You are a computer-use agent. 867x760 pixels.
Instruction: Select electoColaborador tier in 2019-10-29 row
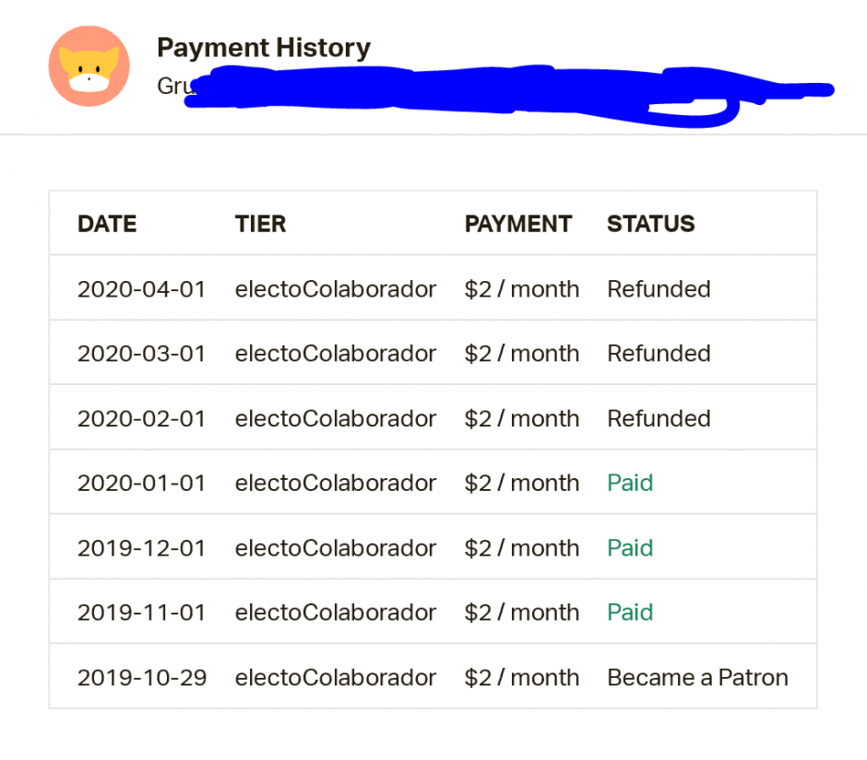tap(336, 677)
